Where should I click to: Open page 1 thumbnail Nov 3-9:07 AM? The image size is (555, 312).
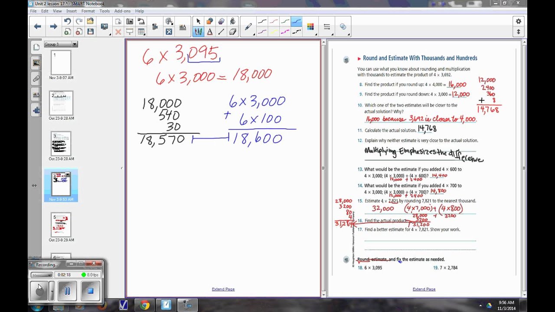(61, 63)
